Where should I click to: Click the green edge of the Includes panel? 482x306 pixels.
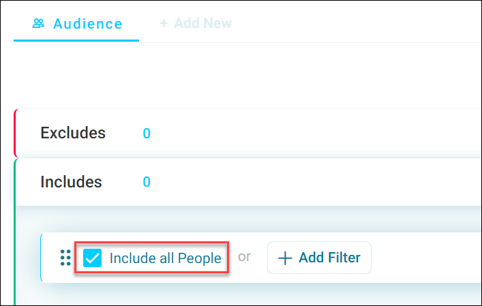[x=15, y=232]
